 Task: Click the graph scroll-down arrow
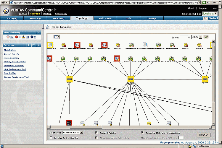click(213, 124)
